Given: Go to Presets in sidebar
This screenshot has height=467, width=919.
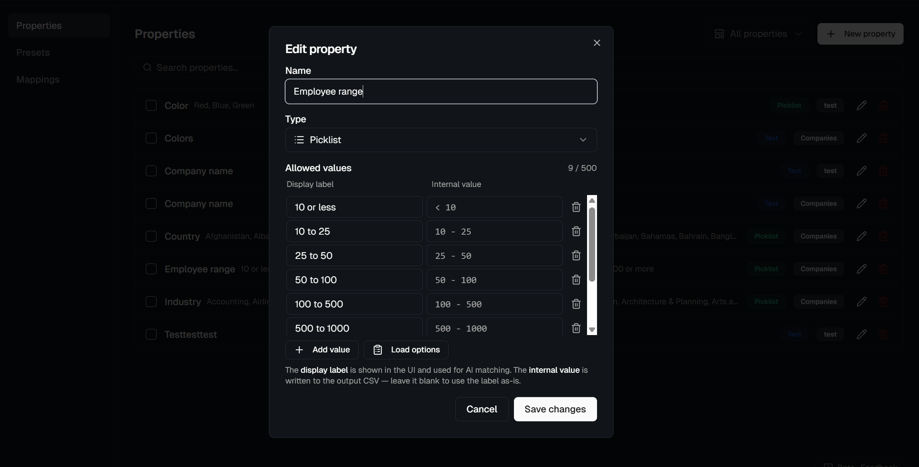Looking at the screenshot, I should pos(33,52).
